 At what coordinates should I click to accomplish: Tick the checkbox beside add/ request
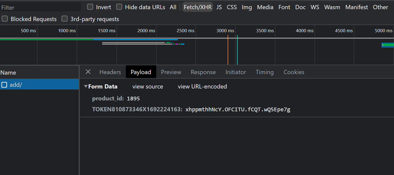coord(4,85)
